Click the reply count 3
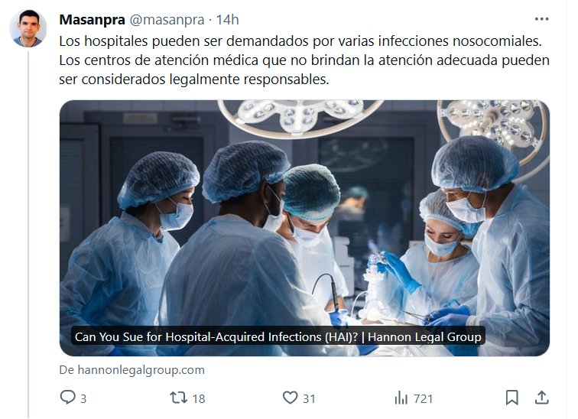The width and height of the screenshot is (578, 419). [x=83, y=398]
